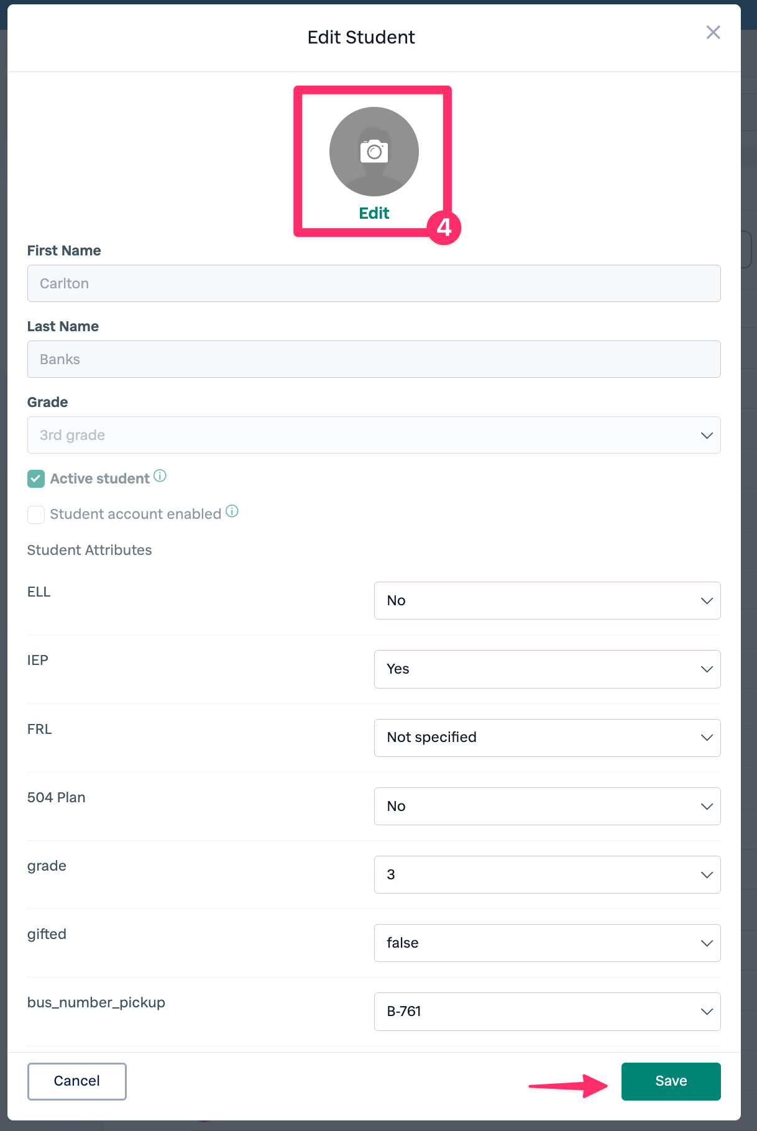Click the Cancel button

77,1081
